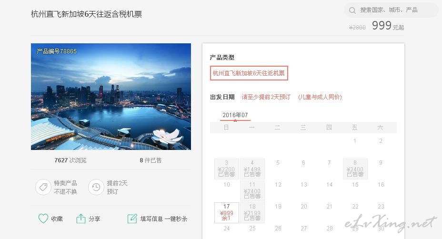This screenshot has width=442, height=239.
Task: Click the 产品编号78865 label on image
Action: [x=57, y=51]
